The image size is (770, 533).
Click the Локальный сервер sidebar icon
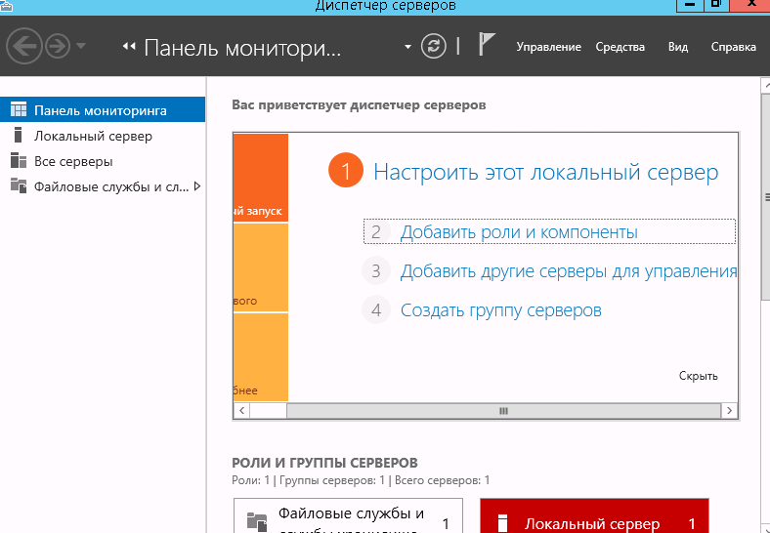pyautogui.click(x=18, y=136)
